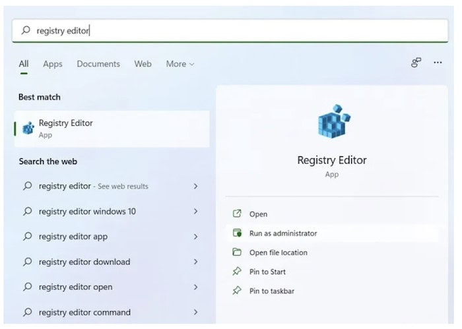Screen dimensions: 462x329
Task: Expand chevron for 'registry editor command'
Action: (x=195, y=313)
